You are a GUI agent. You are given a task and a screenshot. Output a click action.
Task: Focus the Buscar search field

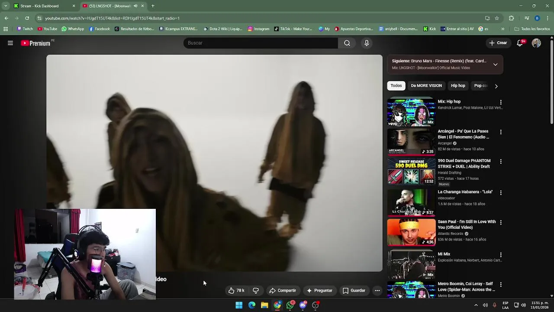261,43
